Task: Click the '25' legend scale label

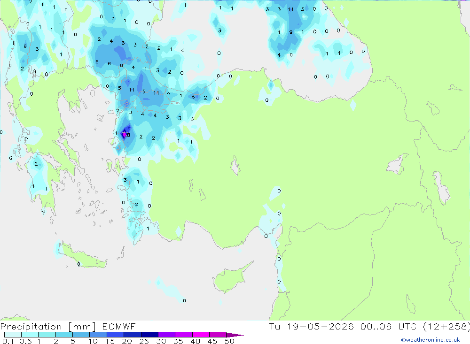Action: click(144, 341)
